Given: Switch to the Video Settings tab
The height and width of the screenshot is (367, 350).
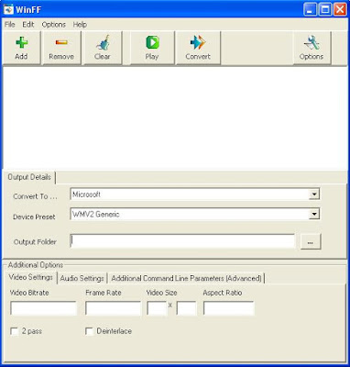Looking at the screenshot, I should 31,277.
